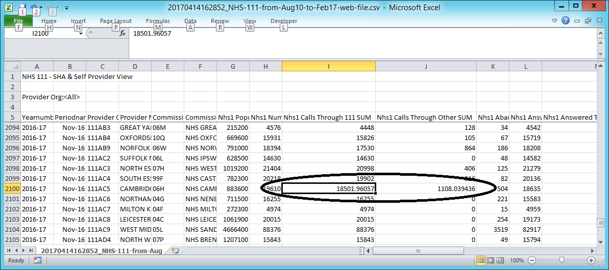
Task: Click the zoom out minus button
Action: 532,260
